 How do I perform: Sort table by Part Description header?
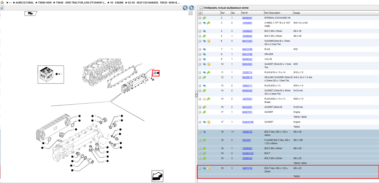pyautogui.click(x=278, y=13)
